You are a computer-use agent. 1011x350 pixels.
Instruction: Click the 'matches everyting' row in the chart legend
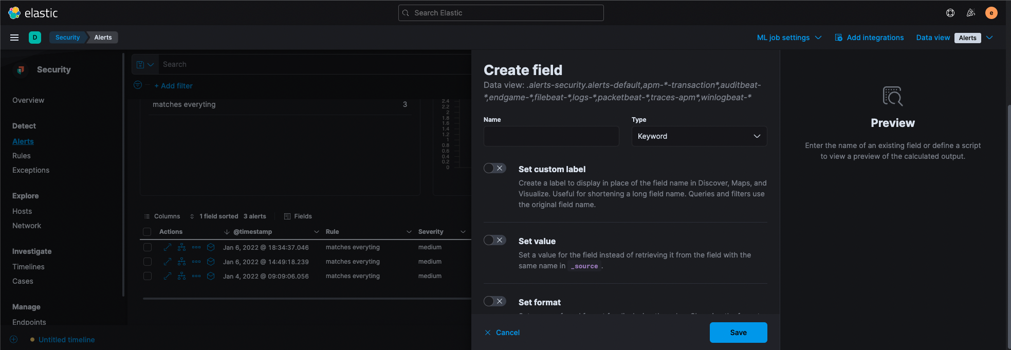(x=280, y=104)
